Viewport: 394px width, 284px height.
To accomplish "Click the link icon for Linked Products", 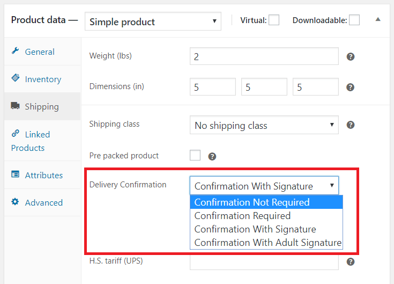I will (x=15, y=134).
